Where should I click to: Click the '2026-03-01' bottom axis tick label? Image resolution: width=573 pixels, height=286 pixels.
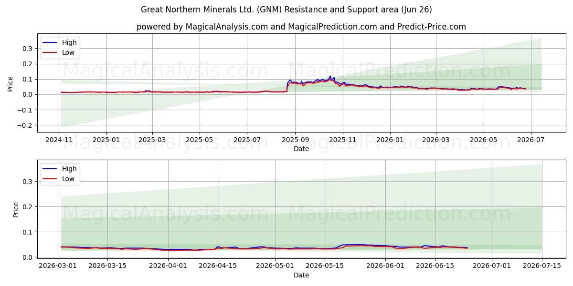(58, 266)
